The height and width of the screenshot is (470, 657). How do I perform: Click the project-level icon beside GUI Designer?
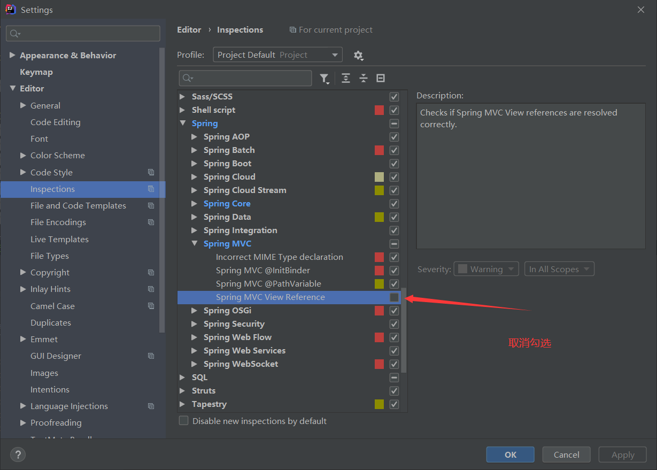coord(151,356)
